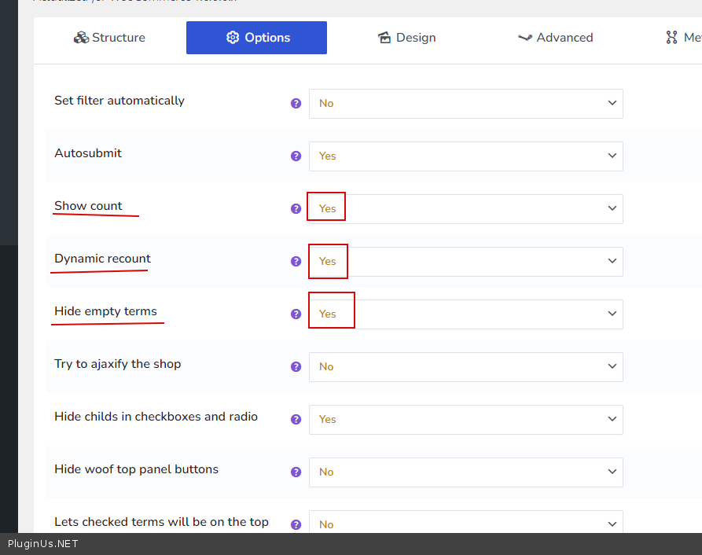Click help icon next to Set filter automatically
The image size is (702, 555).
coord(296,103)
